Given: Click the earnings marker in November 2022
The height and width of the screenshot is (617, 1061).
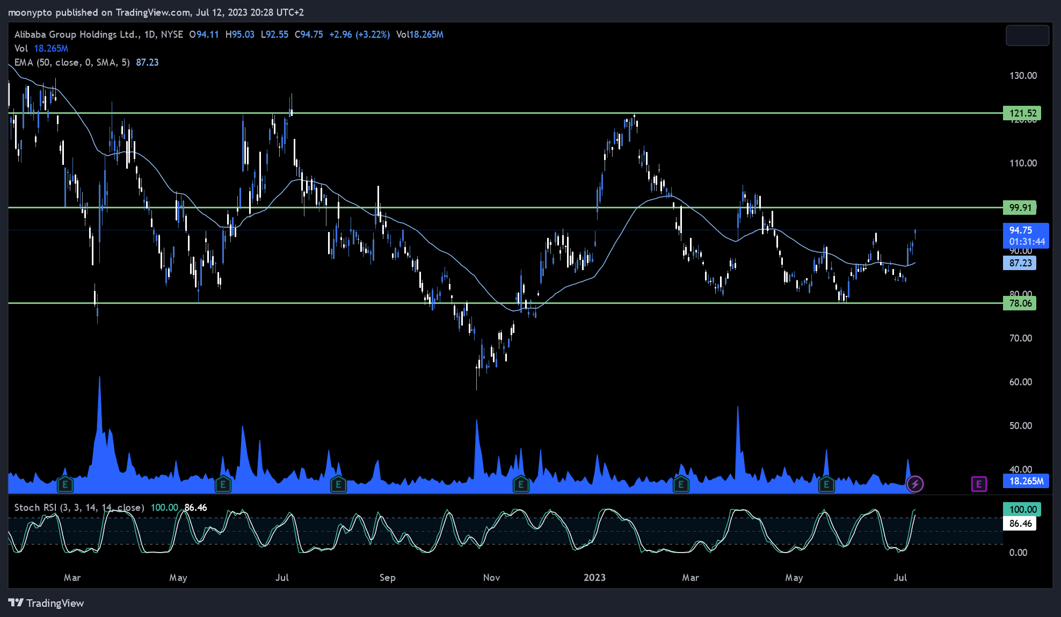Looking at the screenshot, I should 520,485.
